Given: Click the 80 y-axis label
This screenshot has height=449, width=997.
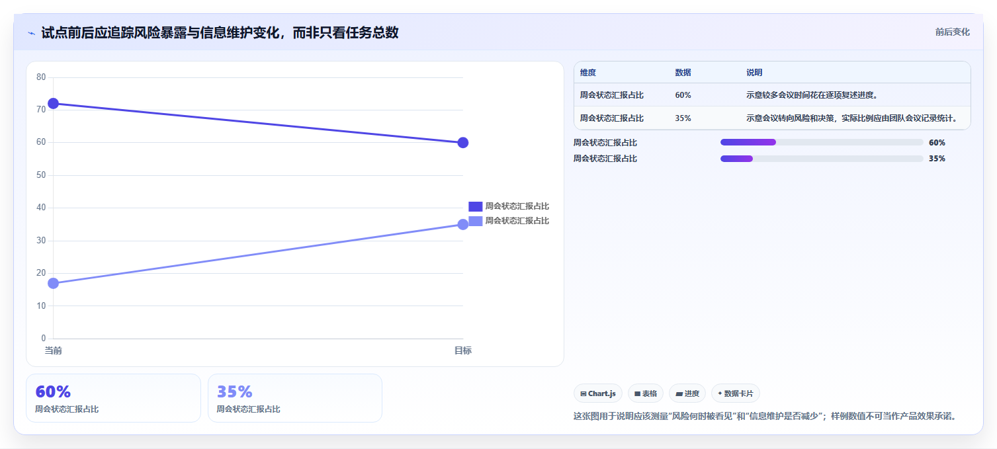Looking at the screenshot, I should pos(41,77).
